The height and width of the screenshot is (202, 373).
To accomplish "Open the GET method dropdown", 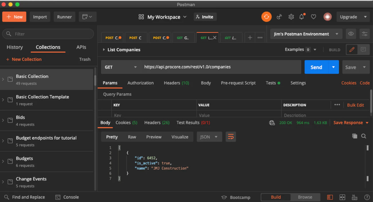I will click(x=121, y=67).
